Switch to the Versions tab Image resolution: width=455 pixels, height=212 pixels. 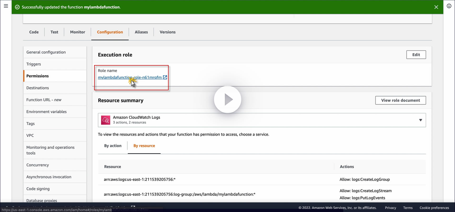click(168, 32)
